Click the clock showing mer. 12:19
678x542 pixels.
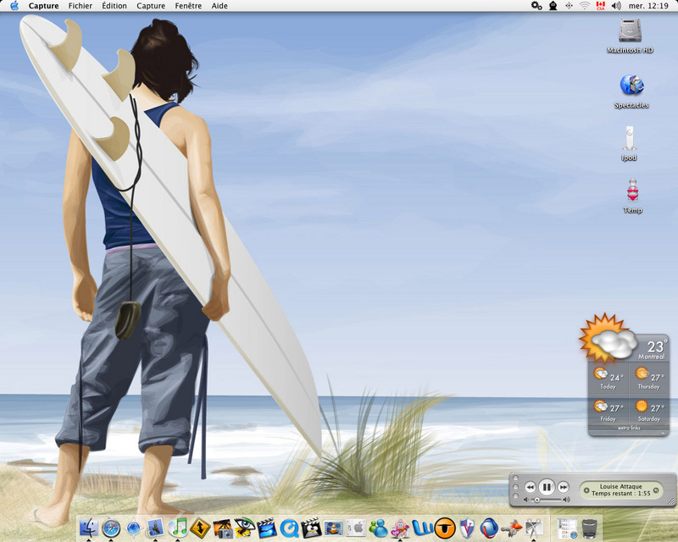point(648,6)
